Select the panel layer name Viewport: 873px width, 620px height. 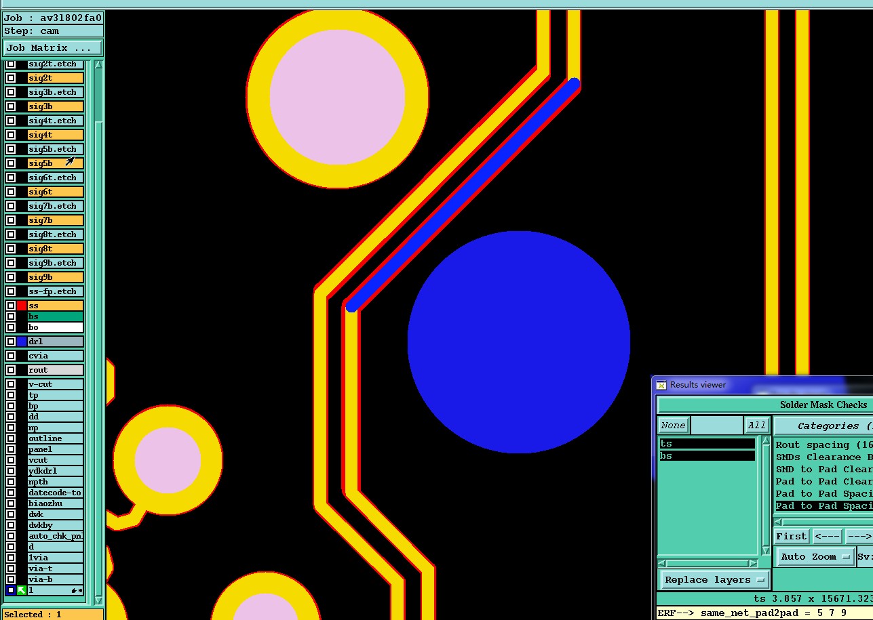[x=56, y=449]
